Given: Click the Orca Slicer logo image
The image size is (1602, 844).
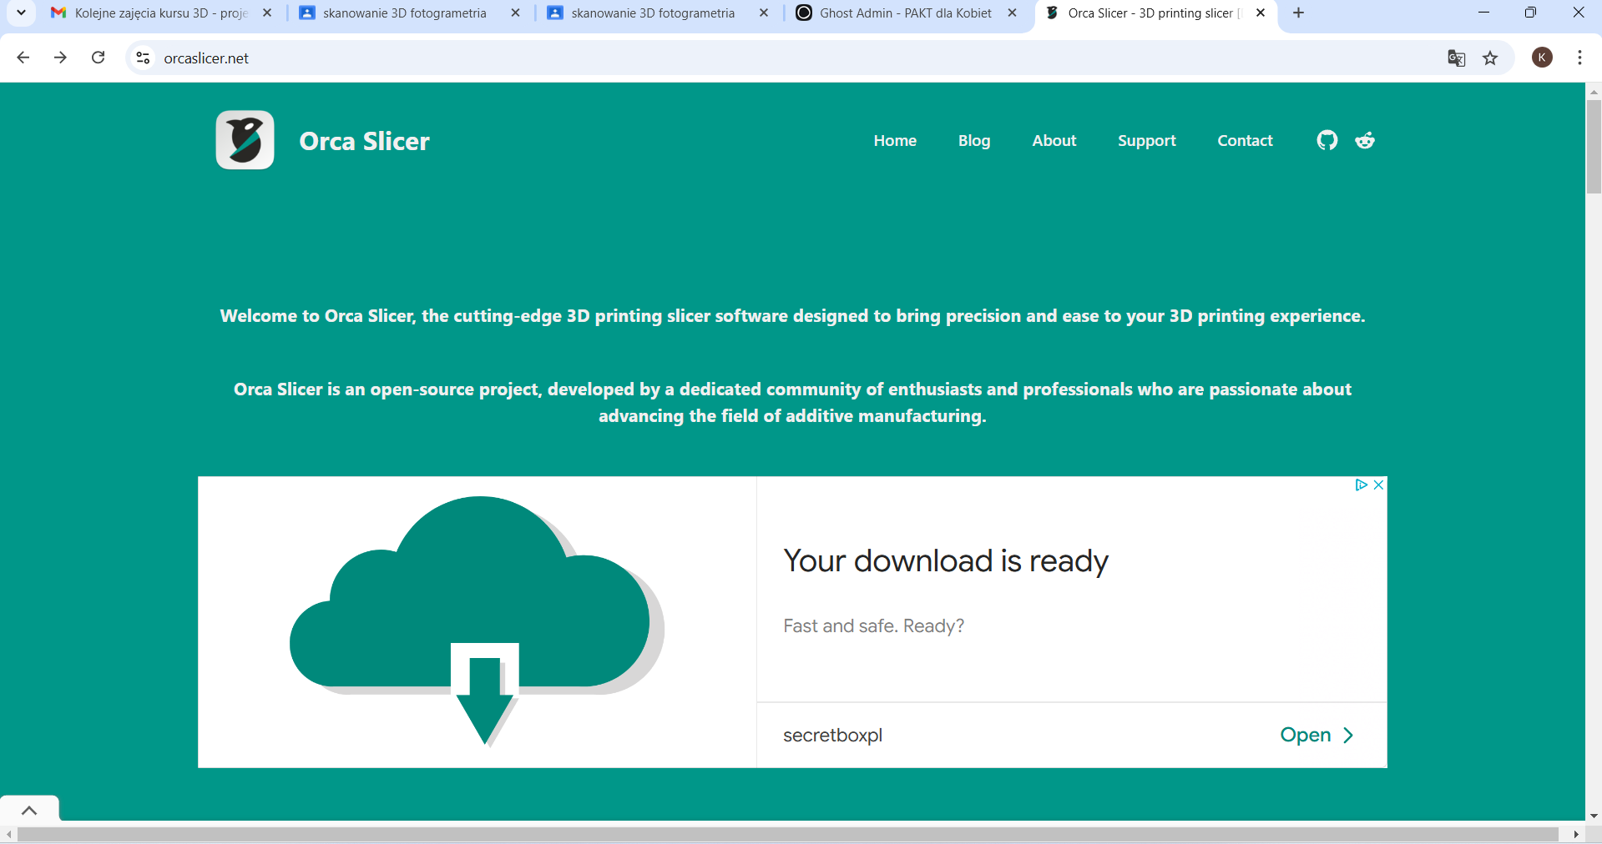Looking at the screenshot, I should [x=245, y=140].
